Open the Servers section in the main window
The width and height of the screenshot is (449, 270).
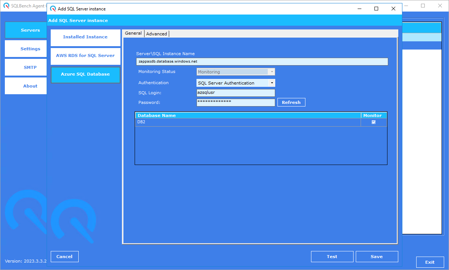tap(26, 30)
